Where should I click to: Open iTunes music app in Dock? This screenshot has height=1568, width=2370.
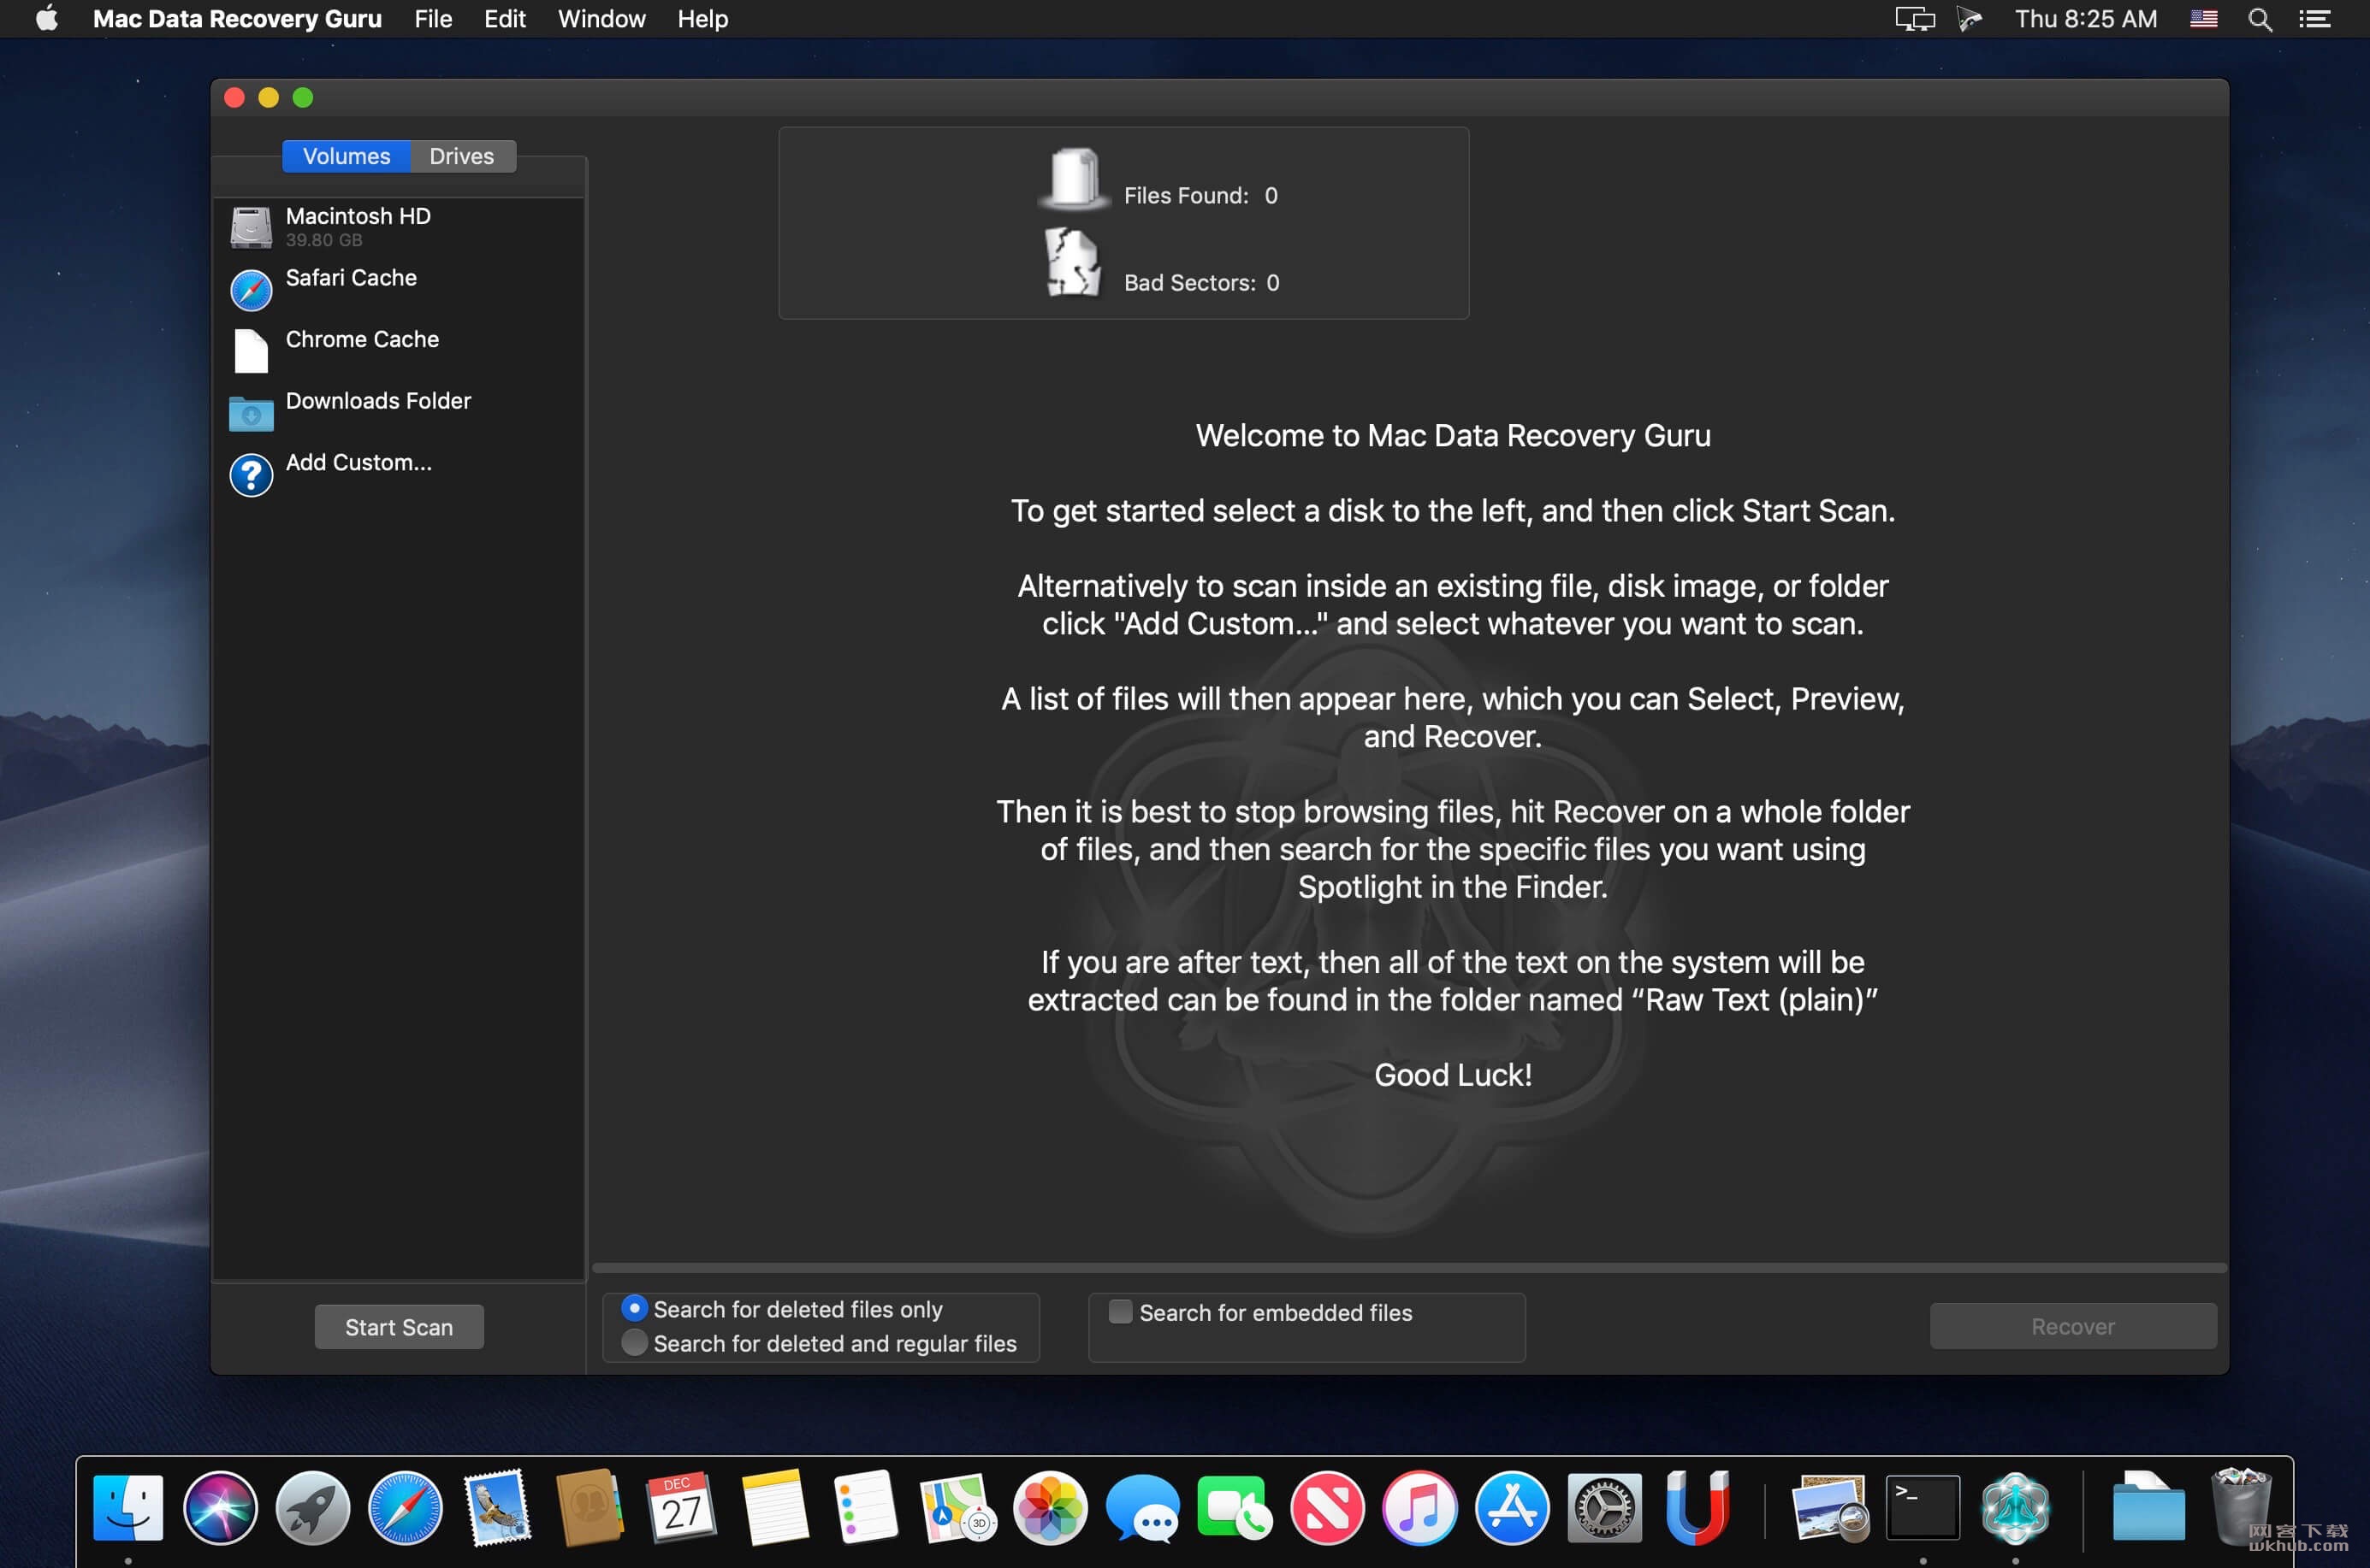click(1419, 1508)
